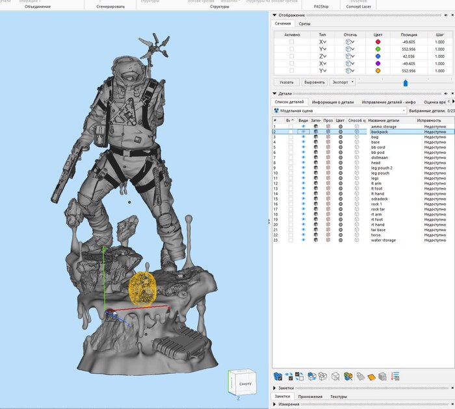Click shading cube icon in odradeck row

coord(316,199)
